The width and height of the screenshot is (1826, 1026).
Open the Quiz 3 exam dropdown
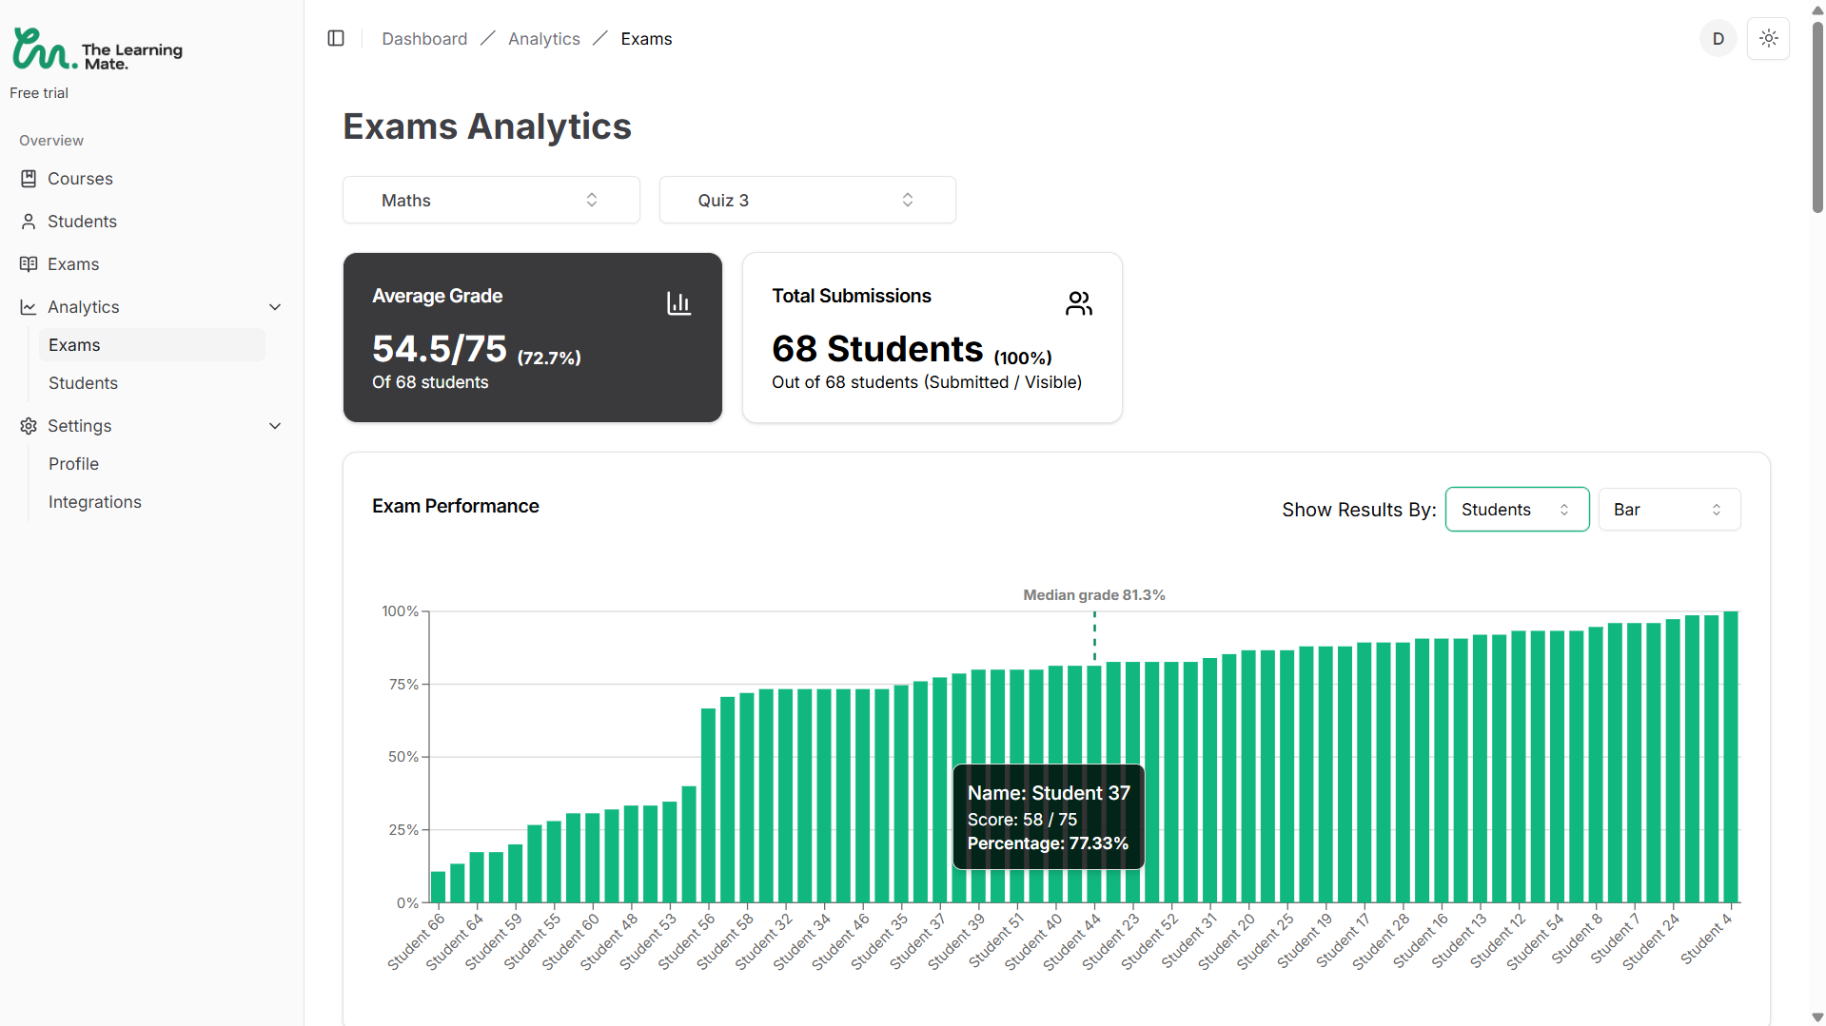pyautogui.click(x=807, y=200)
